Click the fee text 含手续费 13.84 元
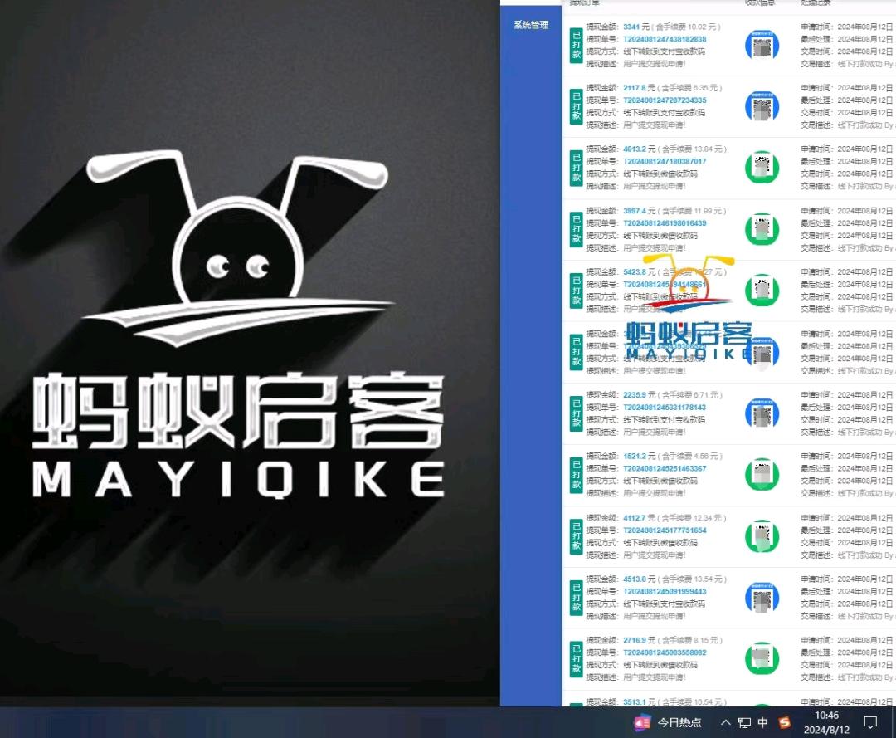The image size is (896, 738). click(691, 149)
